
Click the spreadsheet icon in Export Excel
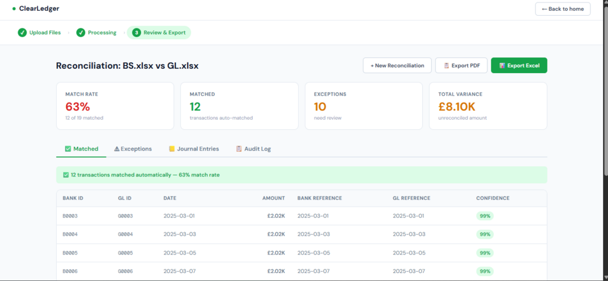point(502,65)
